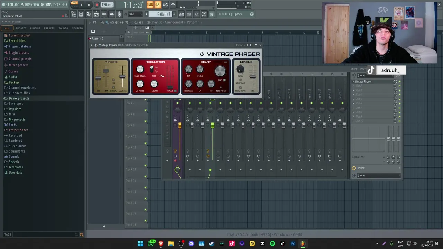Screen dimensions: 443x249
Task: Expand the Vintage Phaser mixer slot menu
Action: pos(353,82)
